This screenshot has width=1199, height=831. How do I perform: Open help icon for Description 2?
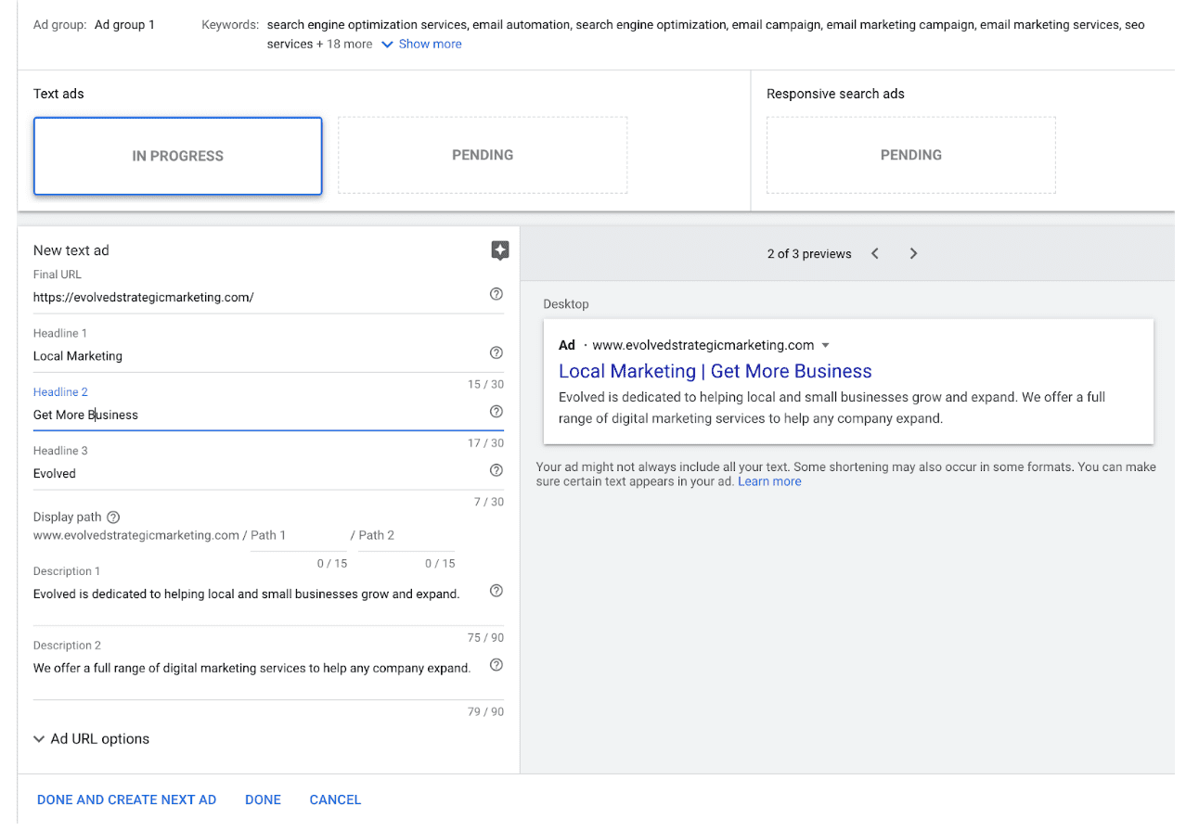coord(496,665)
